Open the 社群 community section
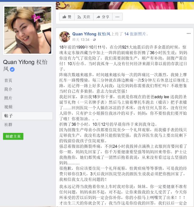The height and width of the screenshot is (207, 194). pos(8,124)
